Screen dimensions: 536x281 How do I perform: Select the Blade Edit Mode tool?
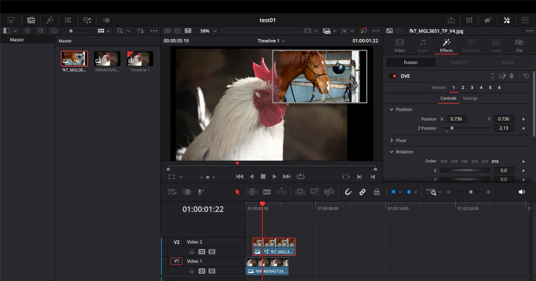point(267,192)
